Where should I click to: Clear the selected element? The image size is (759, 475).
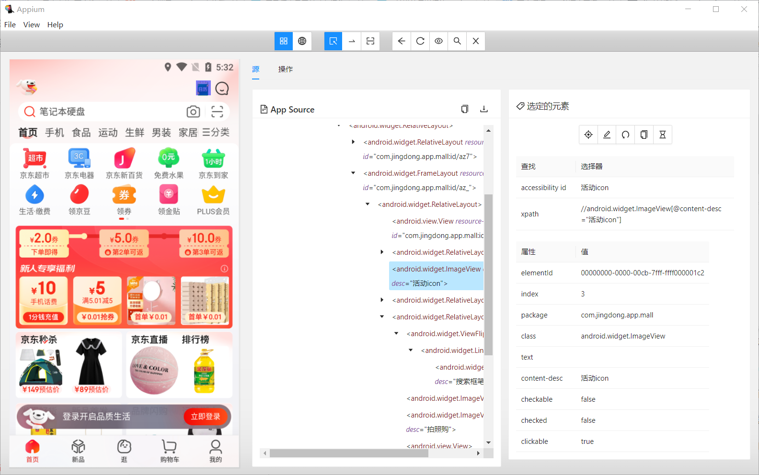(625, 135)
